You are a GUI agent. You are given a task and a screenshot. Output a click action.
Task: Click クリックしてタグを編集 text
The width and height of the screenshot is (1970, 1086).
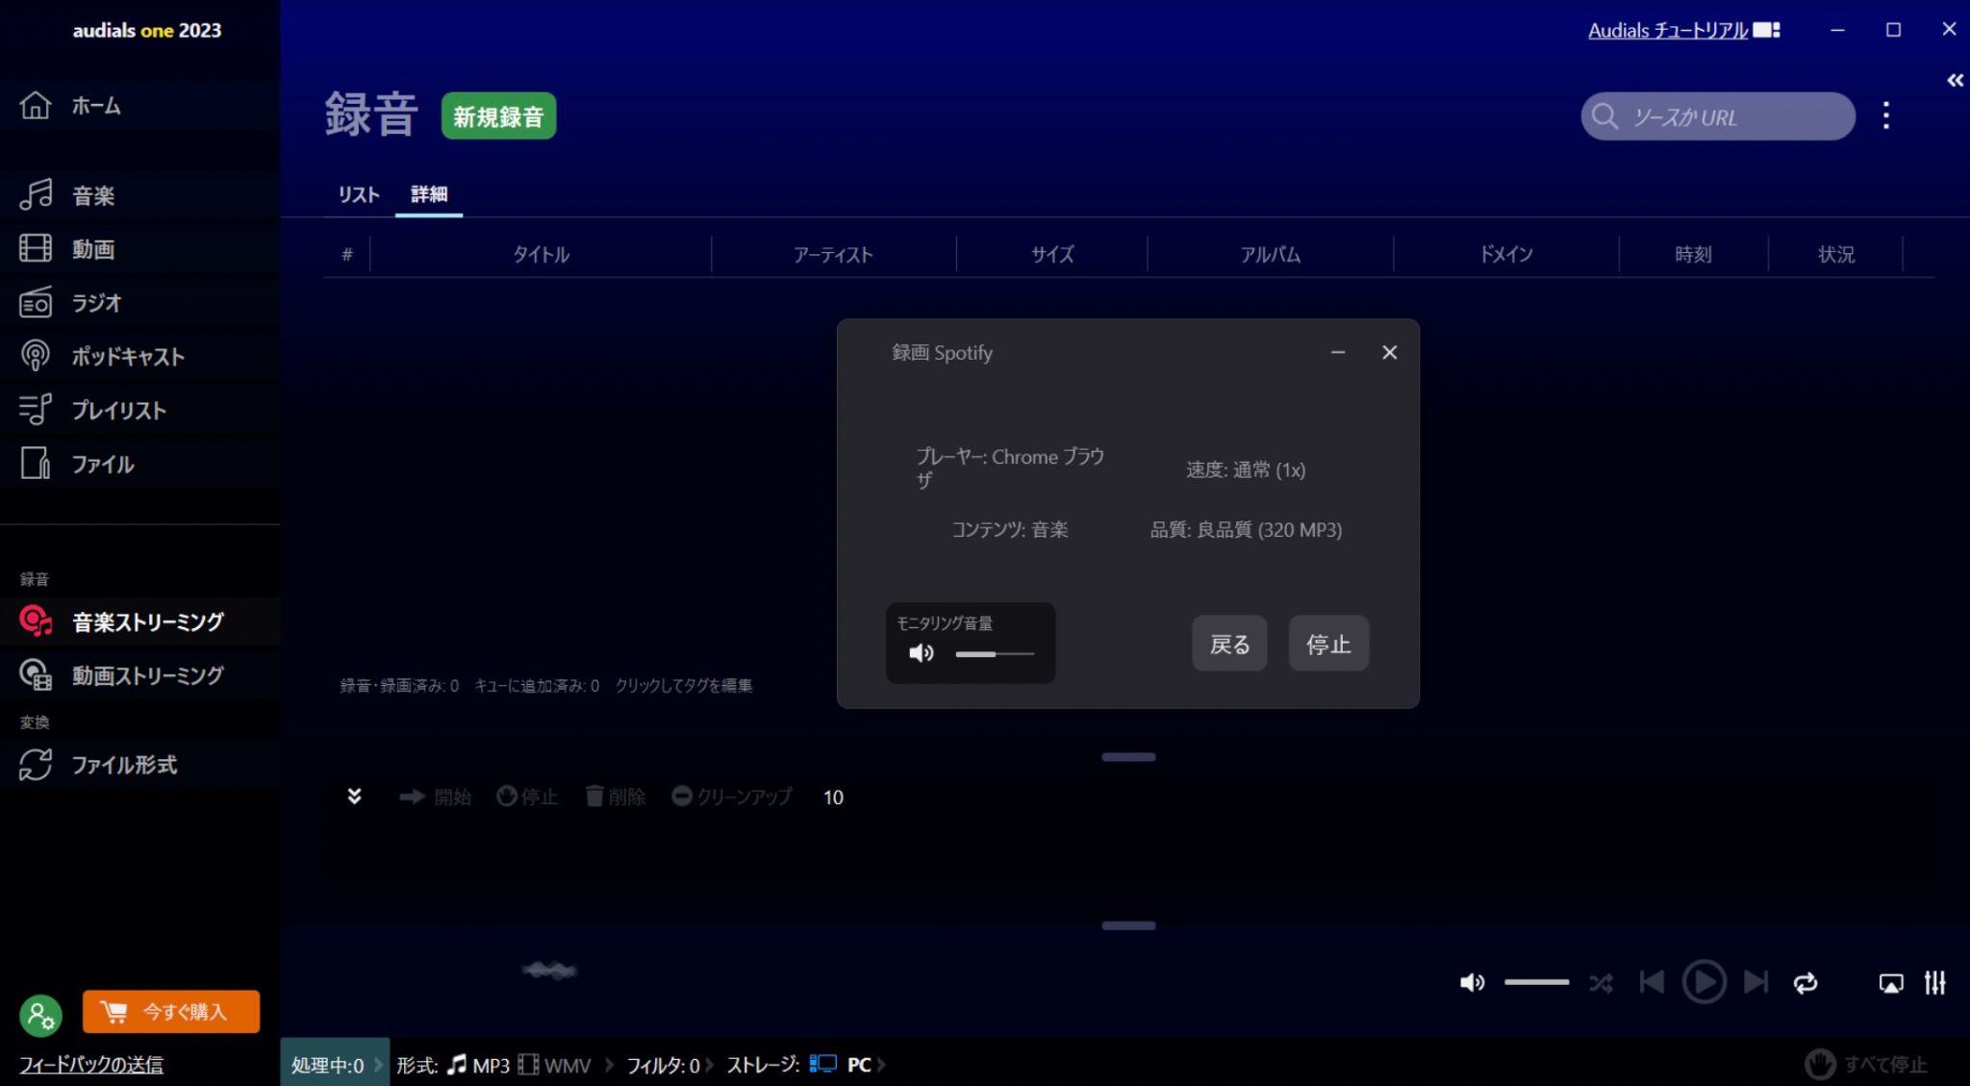(x=684, y=686)
